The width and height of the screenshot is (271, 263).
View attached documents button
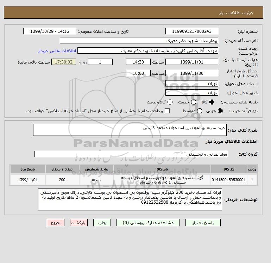coord(148,223)
